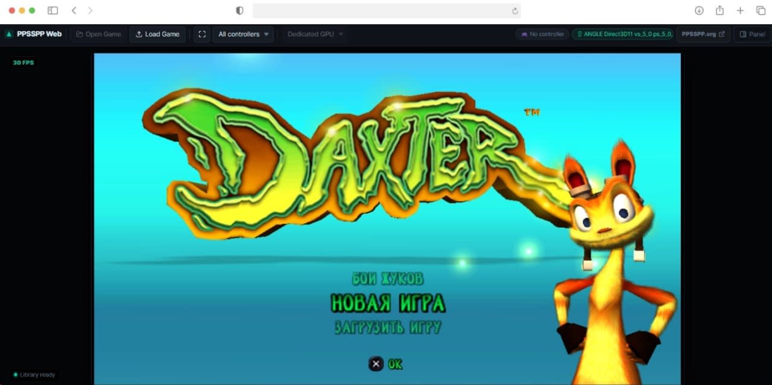Open a new tab with plus icon
772x385 pixels.
click(x=740, y=10)
